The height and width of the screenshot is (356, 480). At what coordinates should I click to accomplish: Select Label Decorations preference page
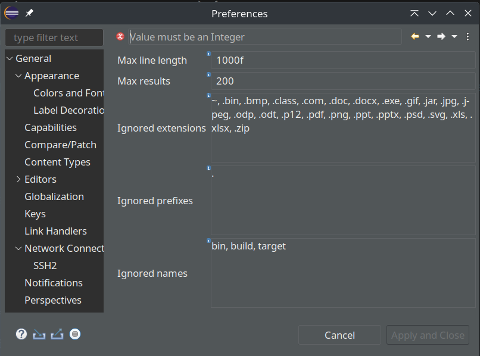[x=68, y=110]
